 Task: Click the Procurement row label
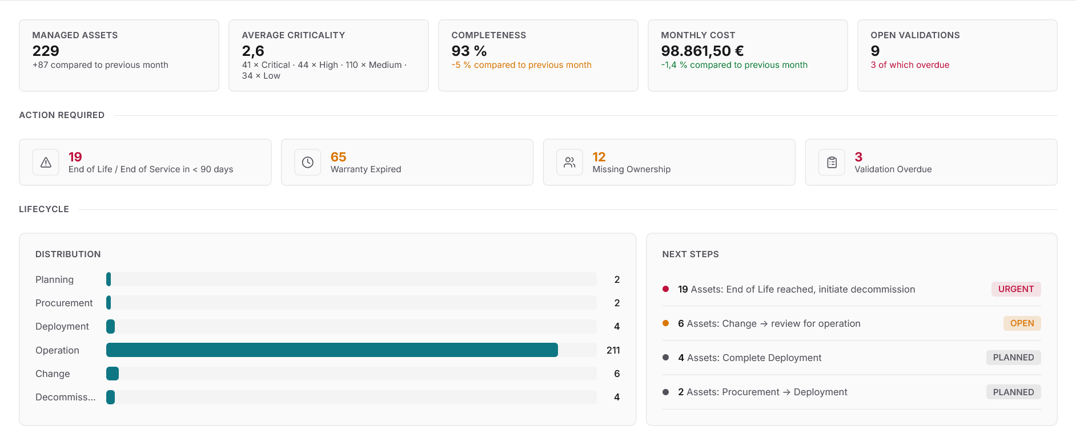(x=64, y=303)
